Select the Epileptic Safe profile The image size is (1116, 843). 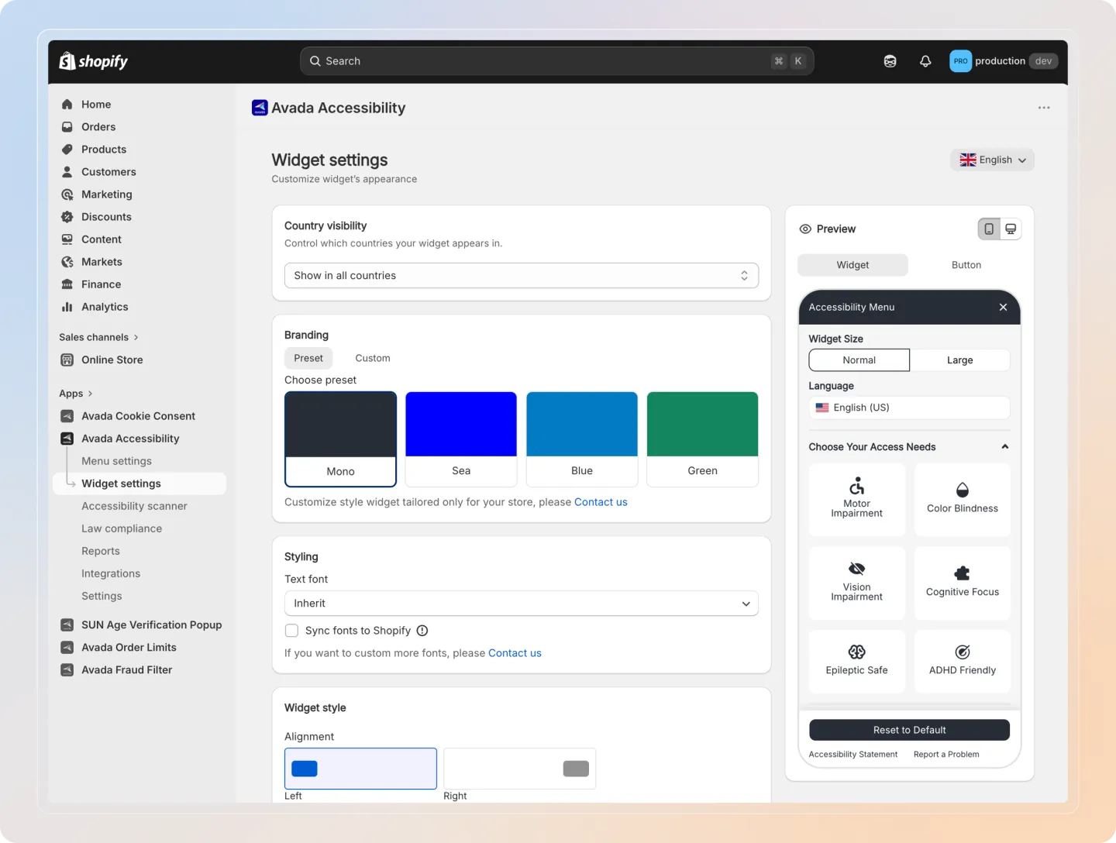(856, 661)
